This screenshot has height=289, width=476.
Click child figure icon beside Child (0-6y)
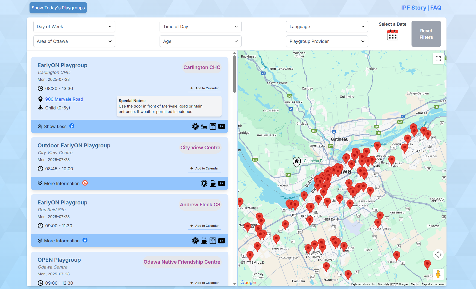pos(40,108)
